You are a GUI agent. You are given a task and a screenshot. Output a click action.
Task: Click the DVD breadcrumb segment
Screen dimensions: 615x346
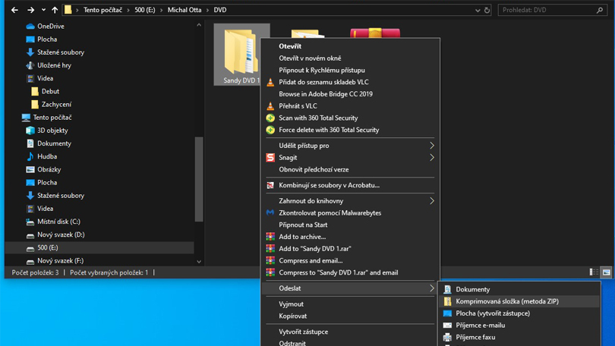tap(220, 10)
